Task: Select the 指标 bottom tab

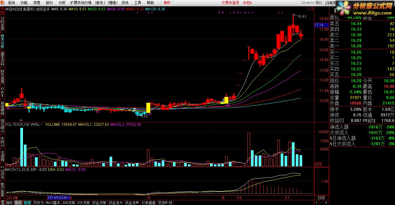Action: pyautogui.click(x=9, y=203)
